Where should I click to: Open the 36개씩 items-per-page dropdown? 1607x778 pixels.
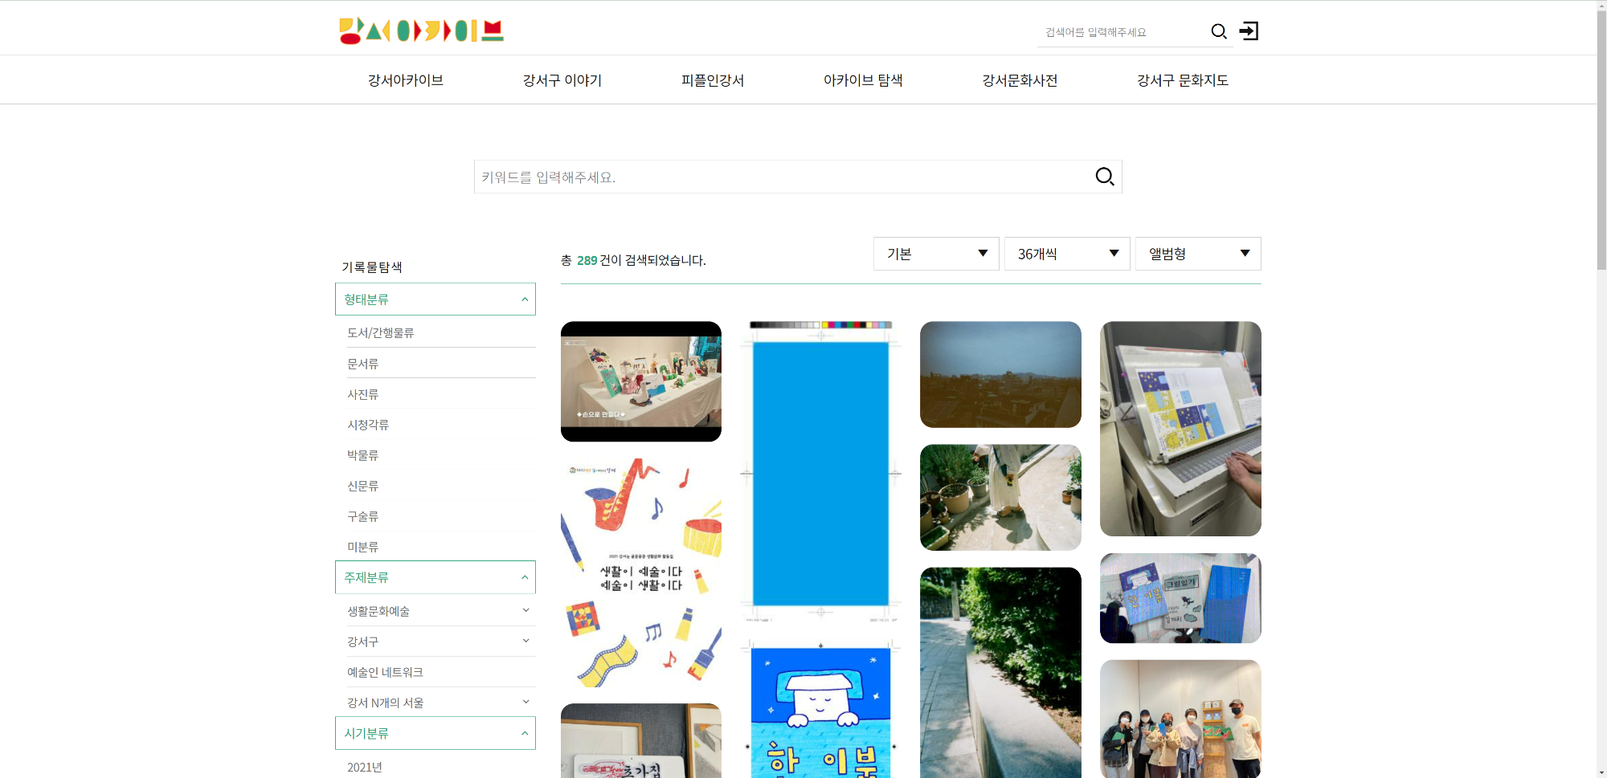click(x=1066, y=254)
